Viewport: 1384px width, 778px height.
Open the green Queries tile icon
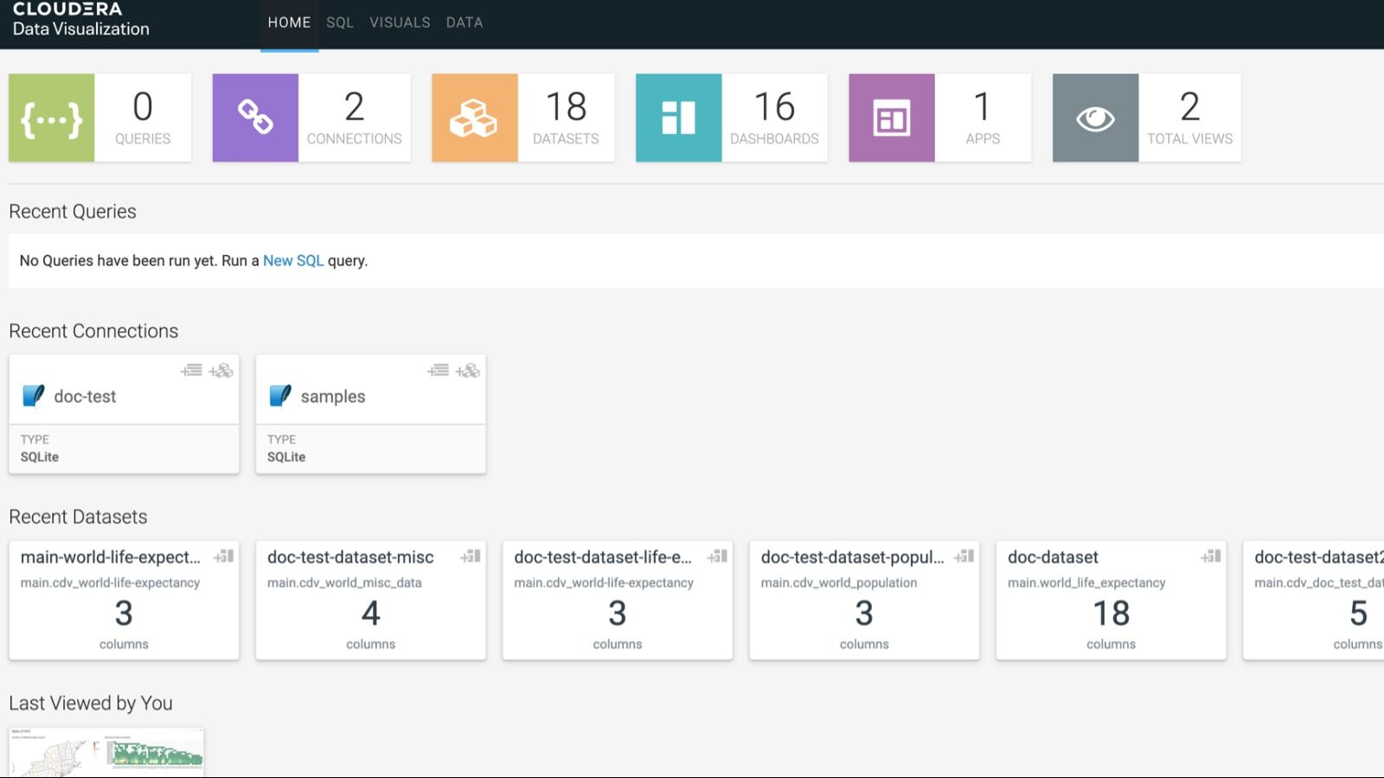click(x=52, y=118)
